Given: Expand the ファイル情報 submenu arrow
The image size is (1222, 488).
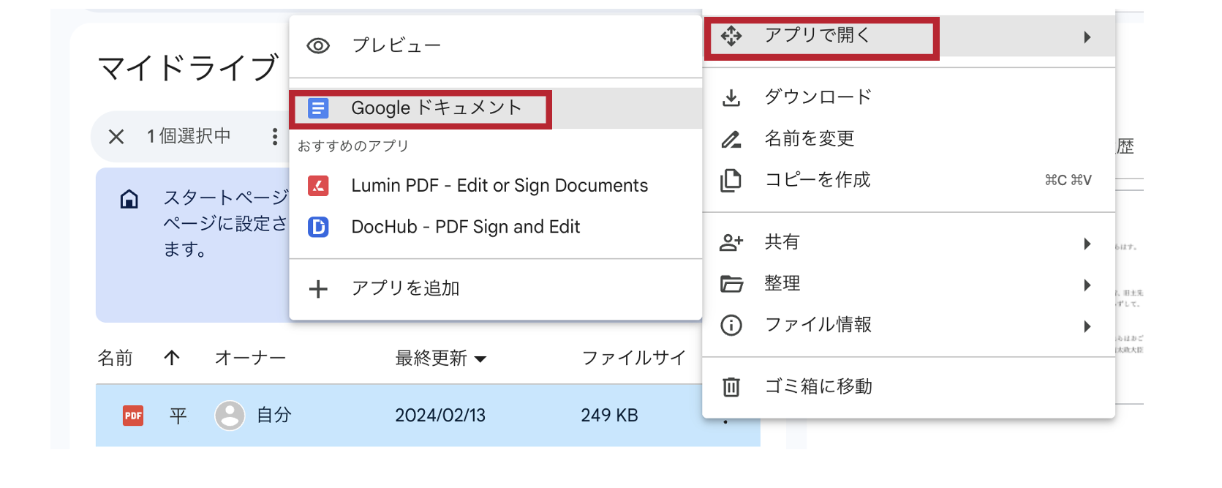Looking at the screenshot, I should [1087, 326].
